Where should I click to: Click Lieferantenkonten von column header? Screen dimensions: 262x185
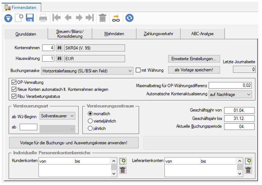point(183,161)
